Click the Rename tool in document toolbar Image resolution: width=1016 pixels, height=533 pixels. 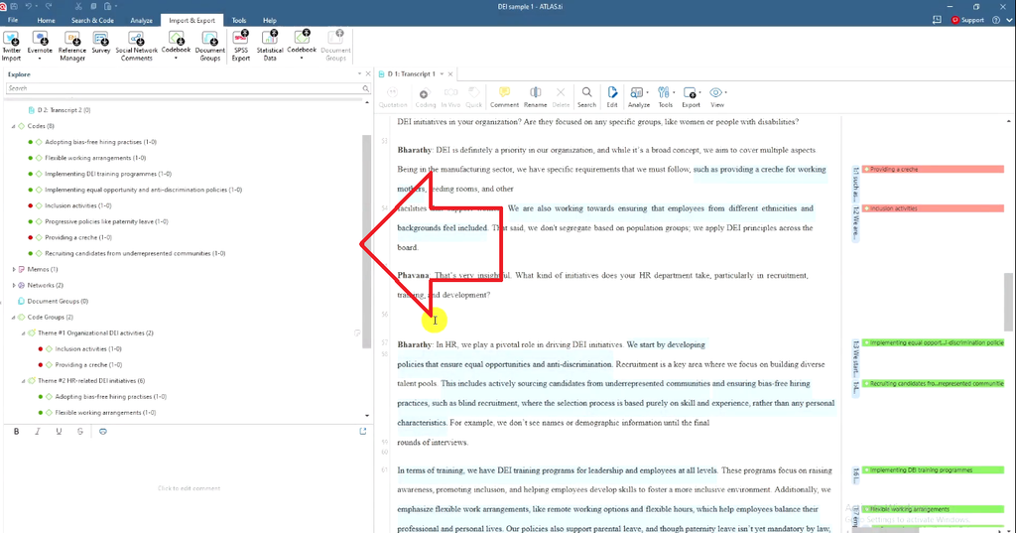click(535, 97)
